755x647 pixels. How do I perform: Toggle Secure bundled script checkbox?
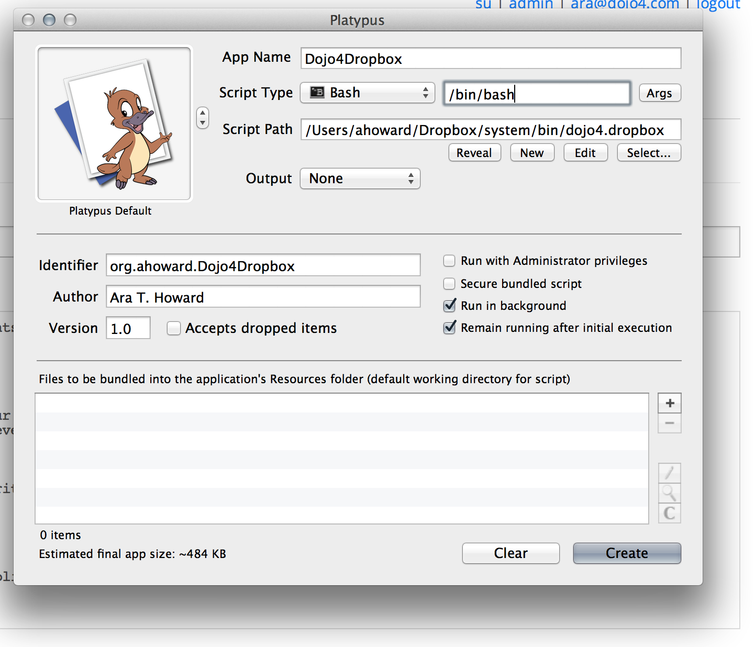coord(449,284)
